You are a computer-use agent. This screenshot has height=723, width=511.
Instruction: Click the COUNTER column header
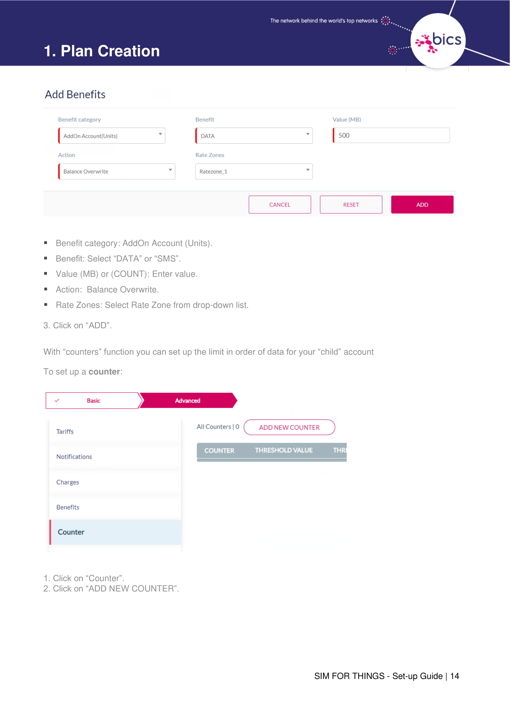point(219,450)
